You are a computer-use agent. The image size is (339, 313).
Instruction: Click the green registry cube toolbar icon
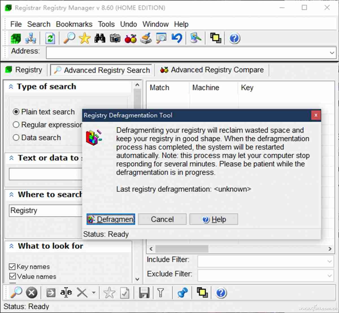(x=16, y=38)
